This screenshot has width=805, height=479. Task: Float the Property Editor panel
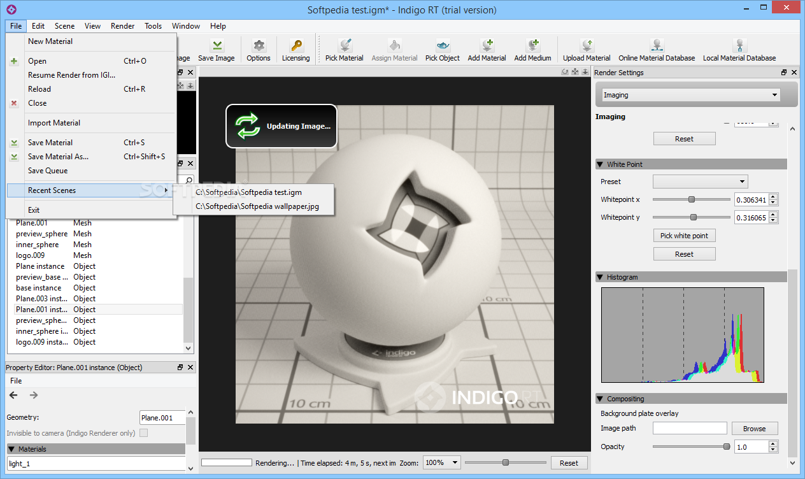coord(180,368)
